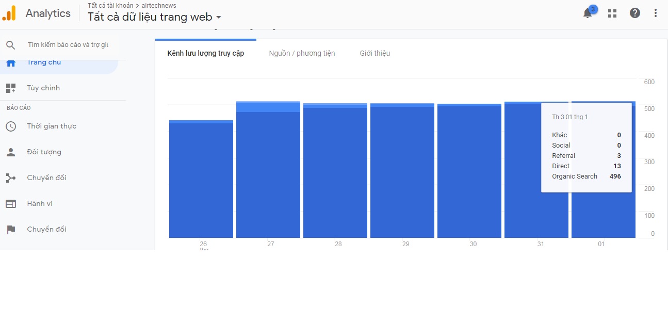
Task: Expand the Tùy chỉnh sidebar section
Action: (43, 88)
